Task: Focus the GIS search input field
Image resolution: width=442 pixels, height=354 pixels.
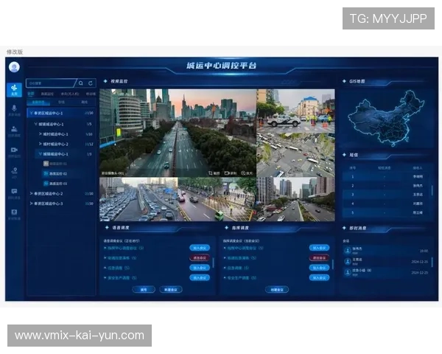Action: (51, 83)
